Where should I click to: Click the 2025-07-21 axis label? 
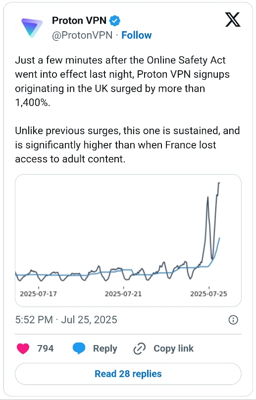(123, 294)
